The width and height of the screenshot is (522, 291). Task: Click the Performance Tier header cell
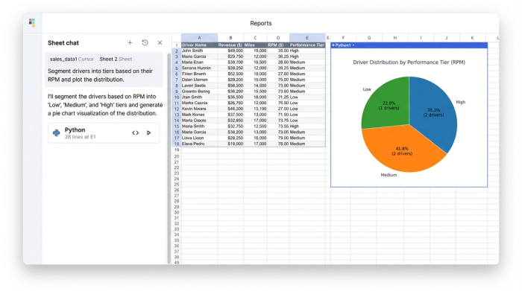click(x=307, y=45)
